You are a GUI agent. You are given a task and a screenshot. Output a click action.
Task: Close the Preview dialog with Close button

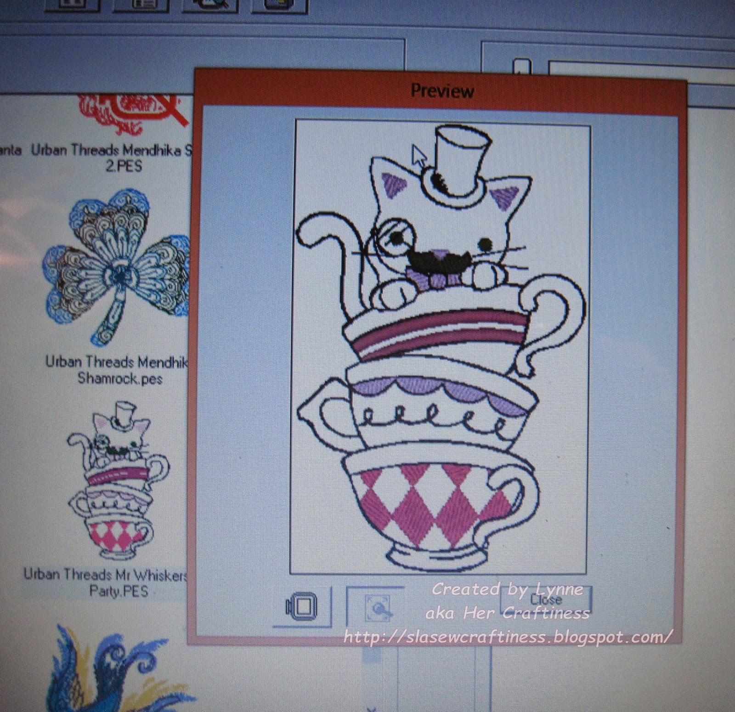click(546, 600)
